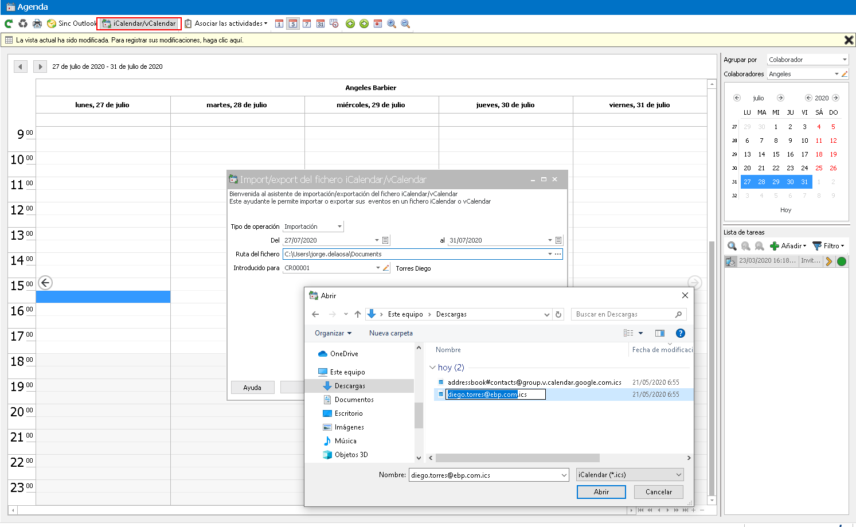Click the print icon in the toolbar
The height and width of the screenshot is (527, 856).
[x=37, y=24]
